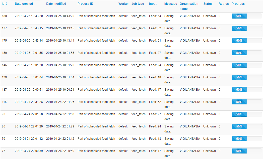Sort jobs by Status column
This screenshot has width=265, height=159.
click(x=208, y=4)
